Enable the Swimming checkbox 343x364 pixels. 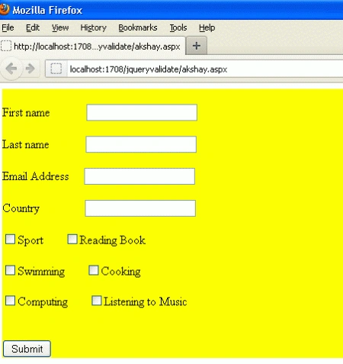click(10, 270)
